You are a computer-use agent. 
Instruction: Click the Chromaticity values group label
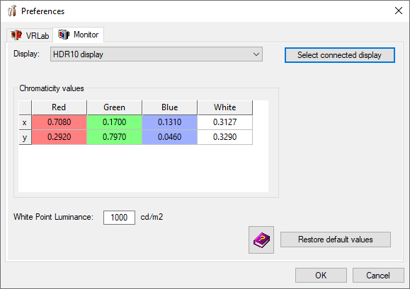coord(52,88)
